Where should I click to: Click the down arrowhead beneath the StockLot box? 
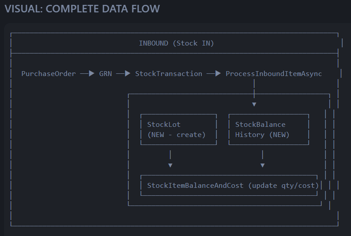pos(170,165)
